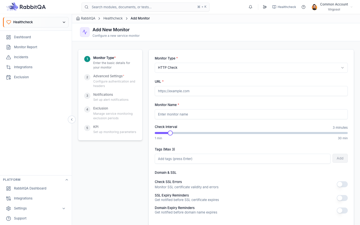Viewport: 360px width, 225px height.
Task: Click the Exclusion calendar icon in sidebar
Action: click(x=8, y=77)
